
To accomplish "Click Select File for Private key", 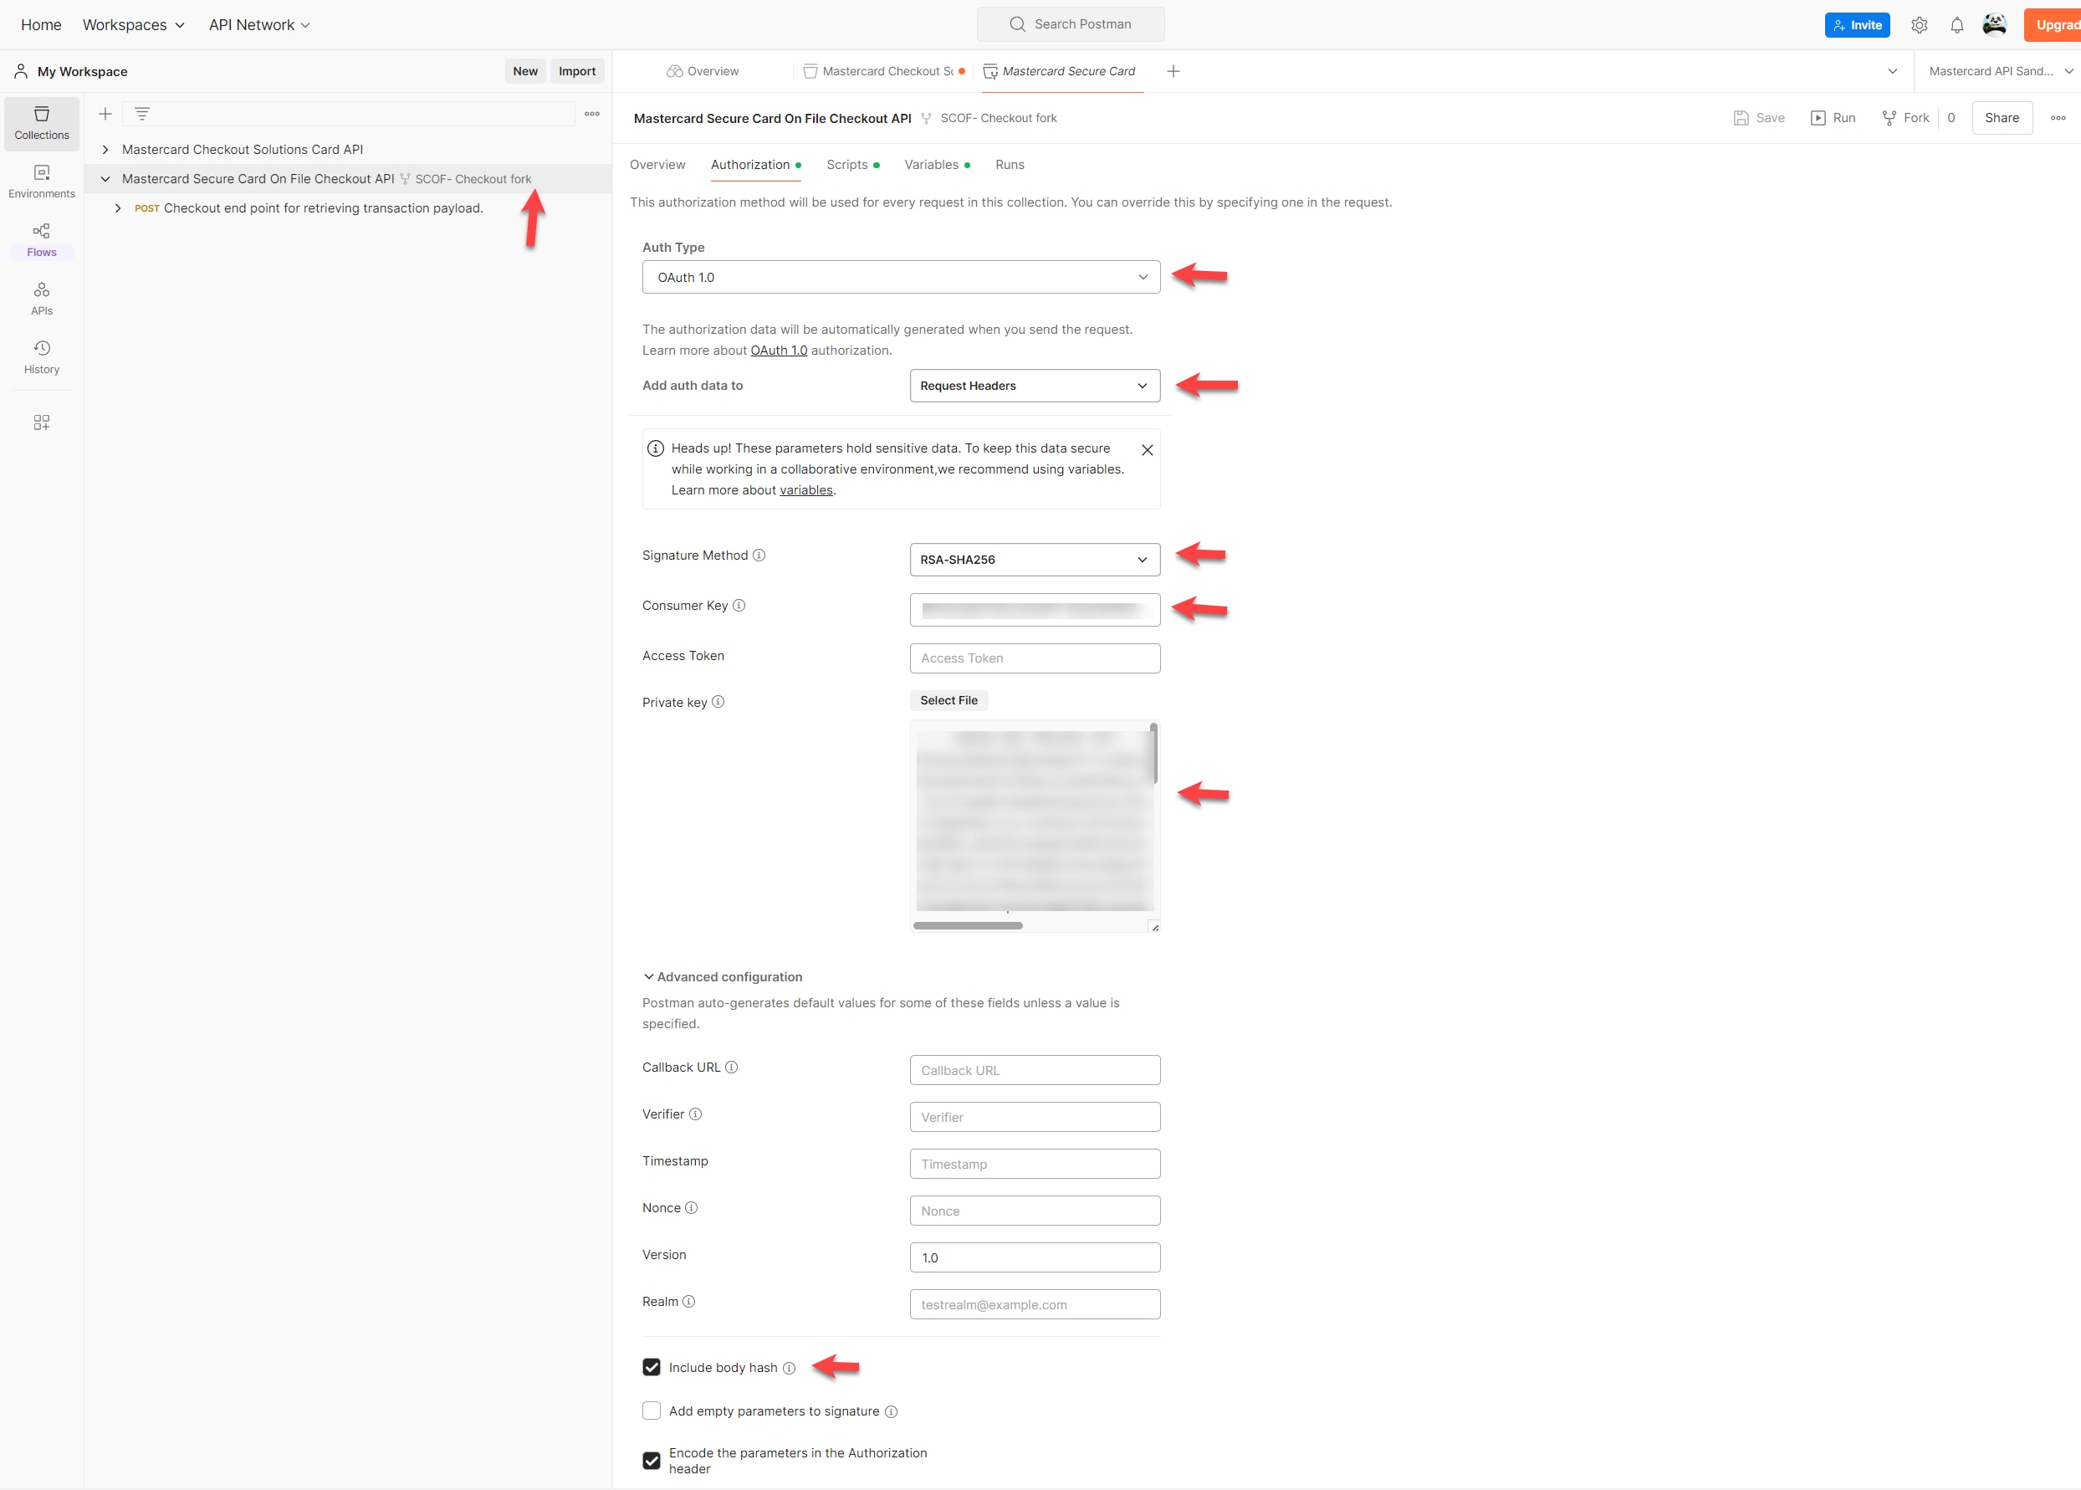I will tap(949, 700).
